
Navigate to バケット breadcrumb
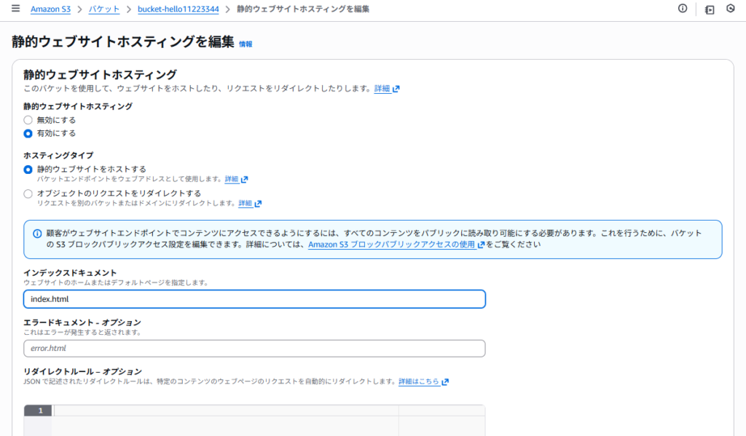tap(104, 9)
